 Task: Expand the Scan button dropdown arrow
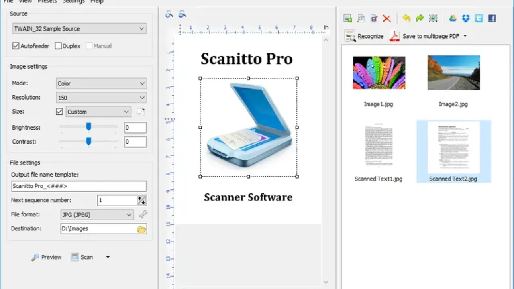[x=108, y=257]
